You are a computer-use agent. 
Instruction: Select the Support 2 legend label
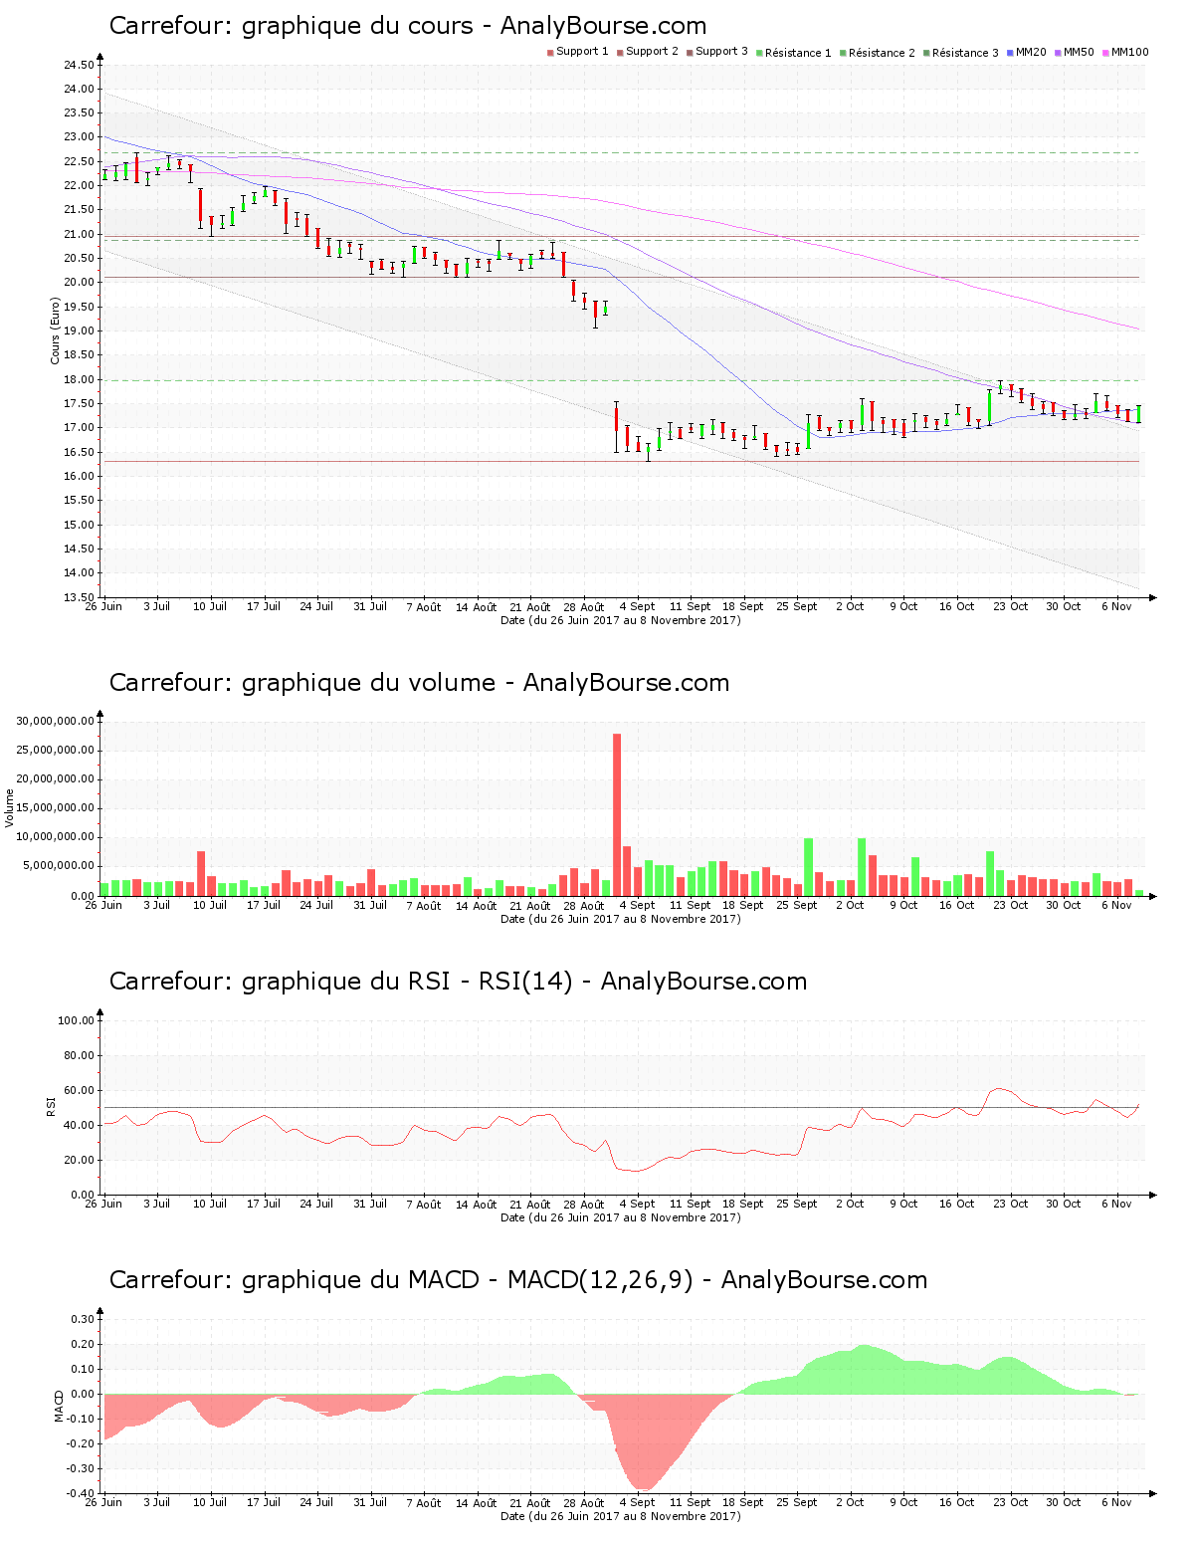coord(652,52)
